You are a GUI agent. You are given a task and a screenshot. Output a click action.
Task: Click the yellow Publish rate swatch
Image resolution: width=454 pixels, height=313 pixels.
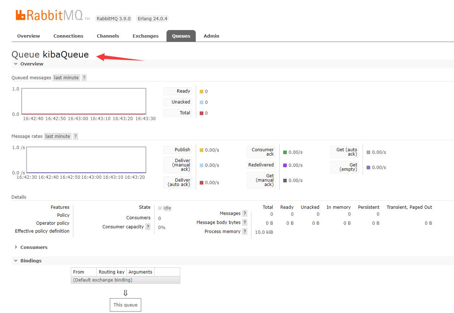point(202,150)
